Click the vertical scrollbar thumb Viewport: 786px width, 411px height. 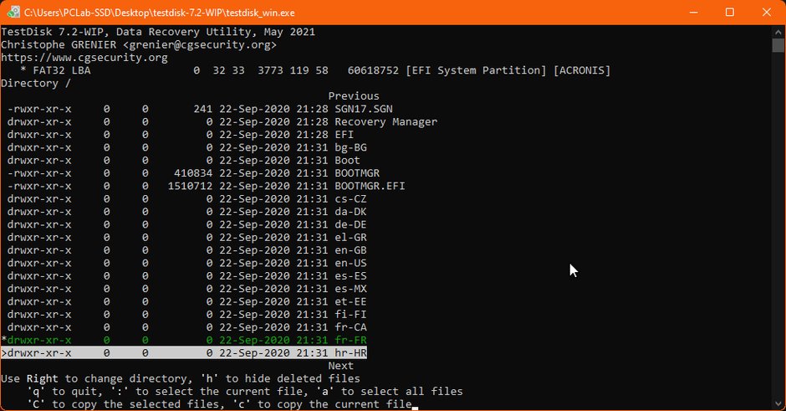pos(778,45)
